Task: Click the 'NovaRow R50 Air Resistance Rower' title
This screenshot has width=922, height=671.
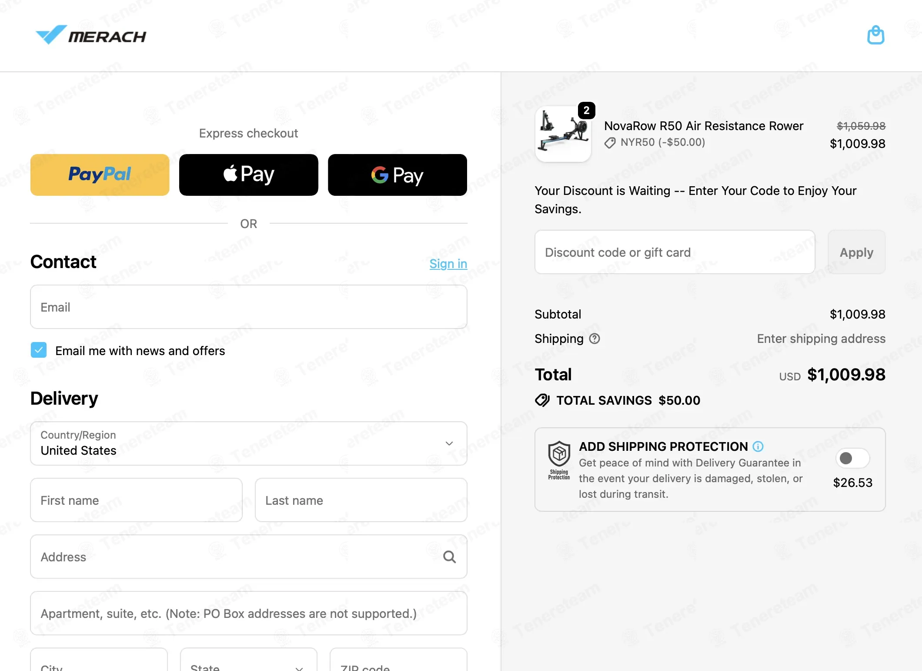Action: click(704, 126)
